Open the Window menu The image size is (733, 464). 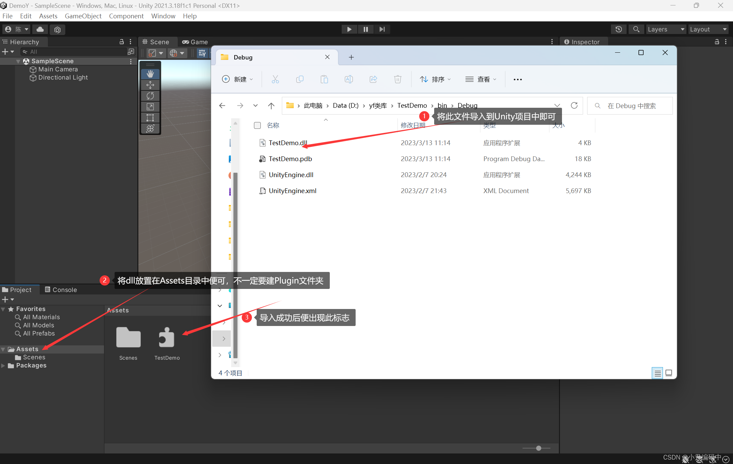[x=163, y=16]
